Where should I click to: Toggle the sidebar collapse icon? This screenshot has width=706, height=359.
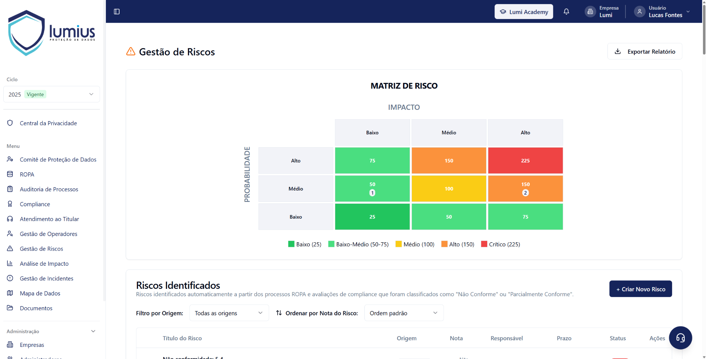(117, 11)
